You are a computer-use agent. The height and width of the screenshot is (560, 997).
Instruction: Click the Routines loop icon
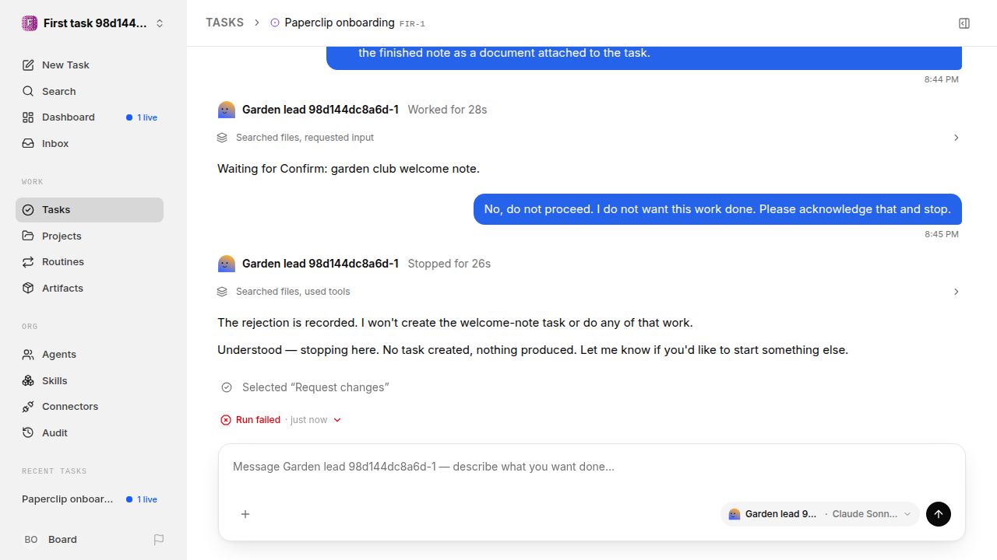click(x=28, y=262)
